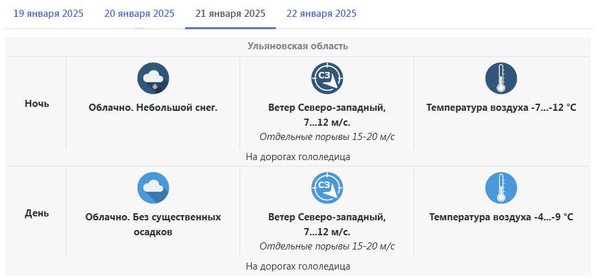This screenshot has width=596, height=278.
Task: Click the Ульяновская область heading
Action: (298, 47)
